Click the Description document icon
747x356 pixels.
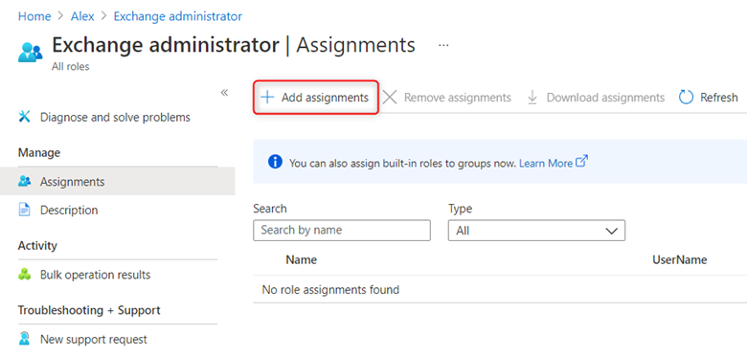(24, 210)
